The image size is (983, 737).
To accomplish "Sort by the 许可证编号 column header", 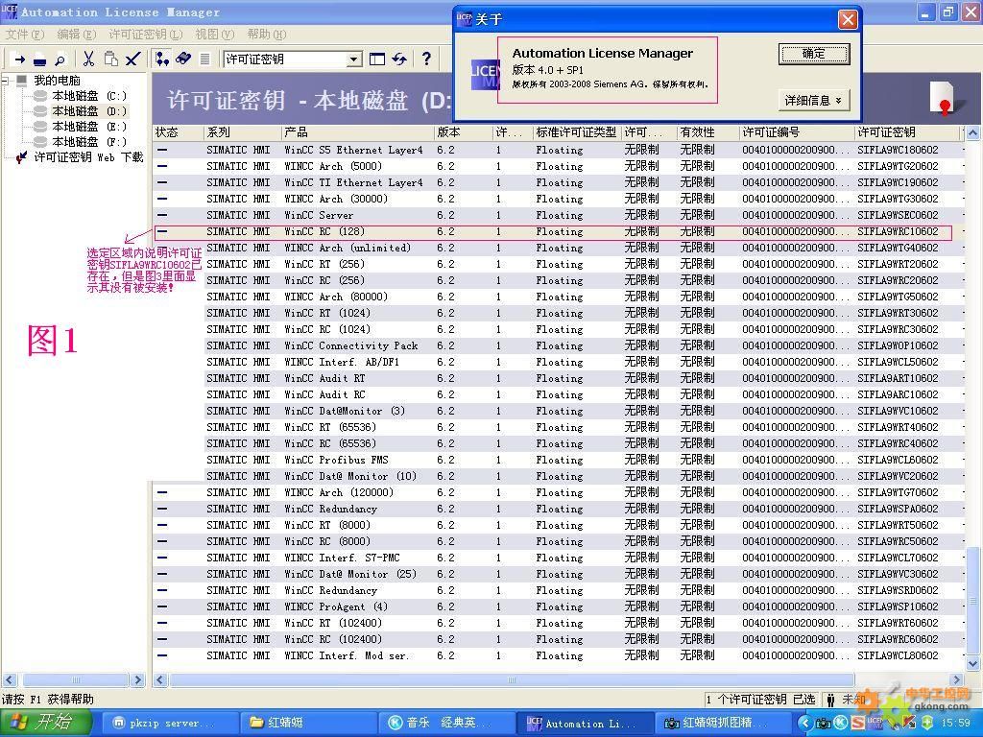I will click(x=798, y=132).
